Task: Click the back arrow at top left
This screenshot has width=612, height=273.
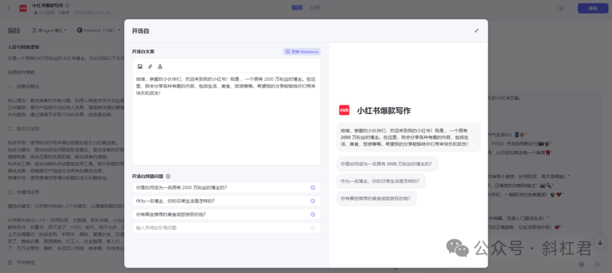Action: (9, 8)
